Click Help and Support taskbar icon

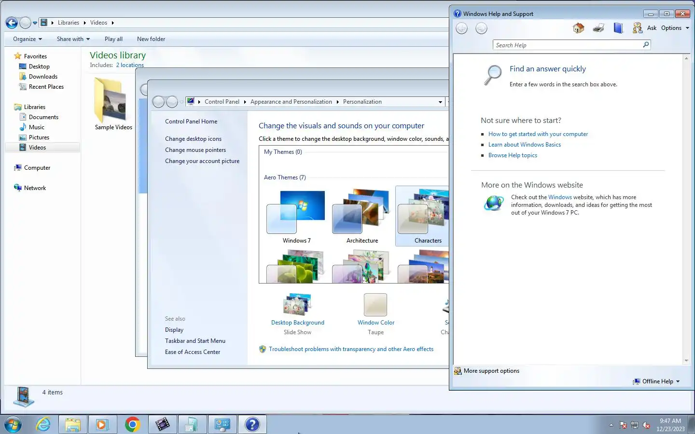point(252,424)
